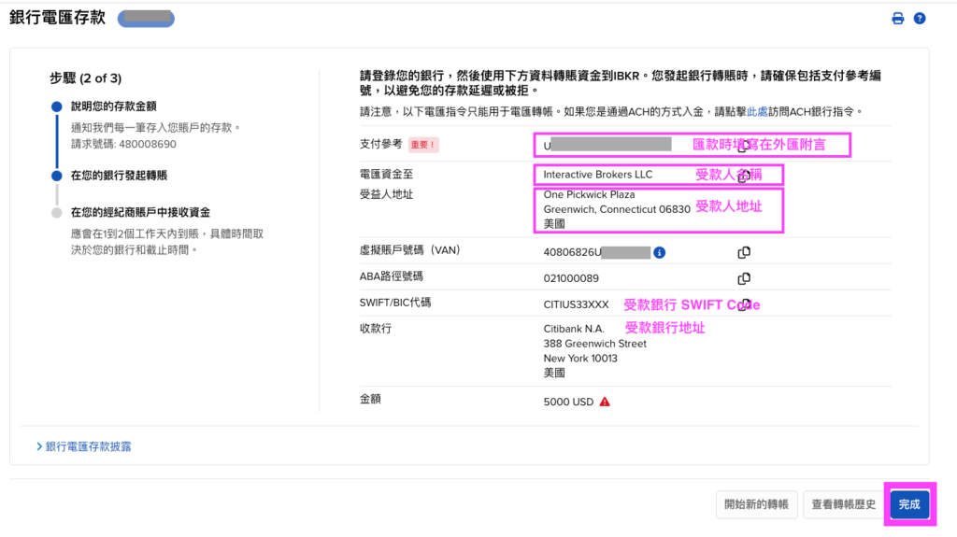Open the help question mark icon

pyautogui.click(x=920, y=19)
